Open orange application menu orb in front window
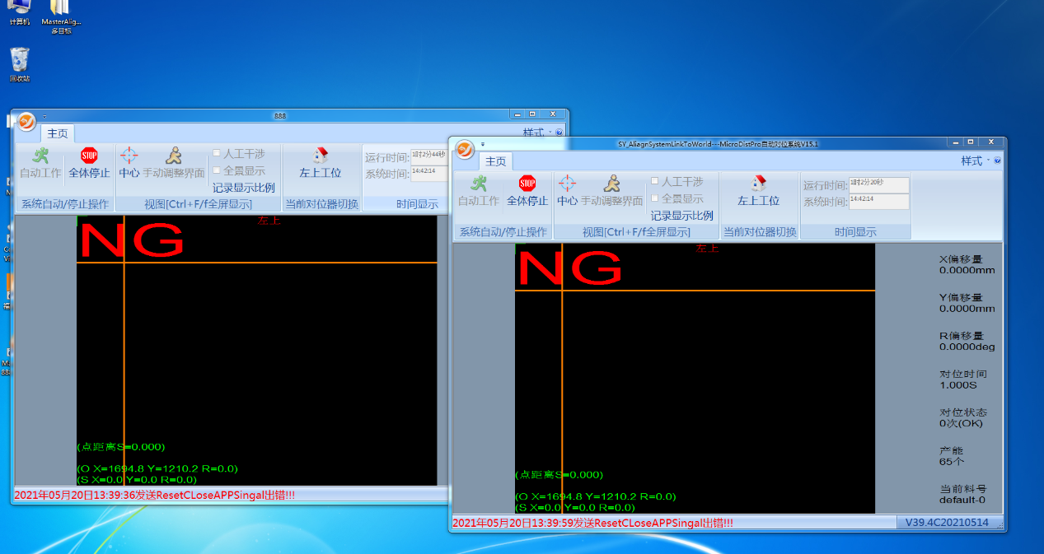 tap(465, 150)
